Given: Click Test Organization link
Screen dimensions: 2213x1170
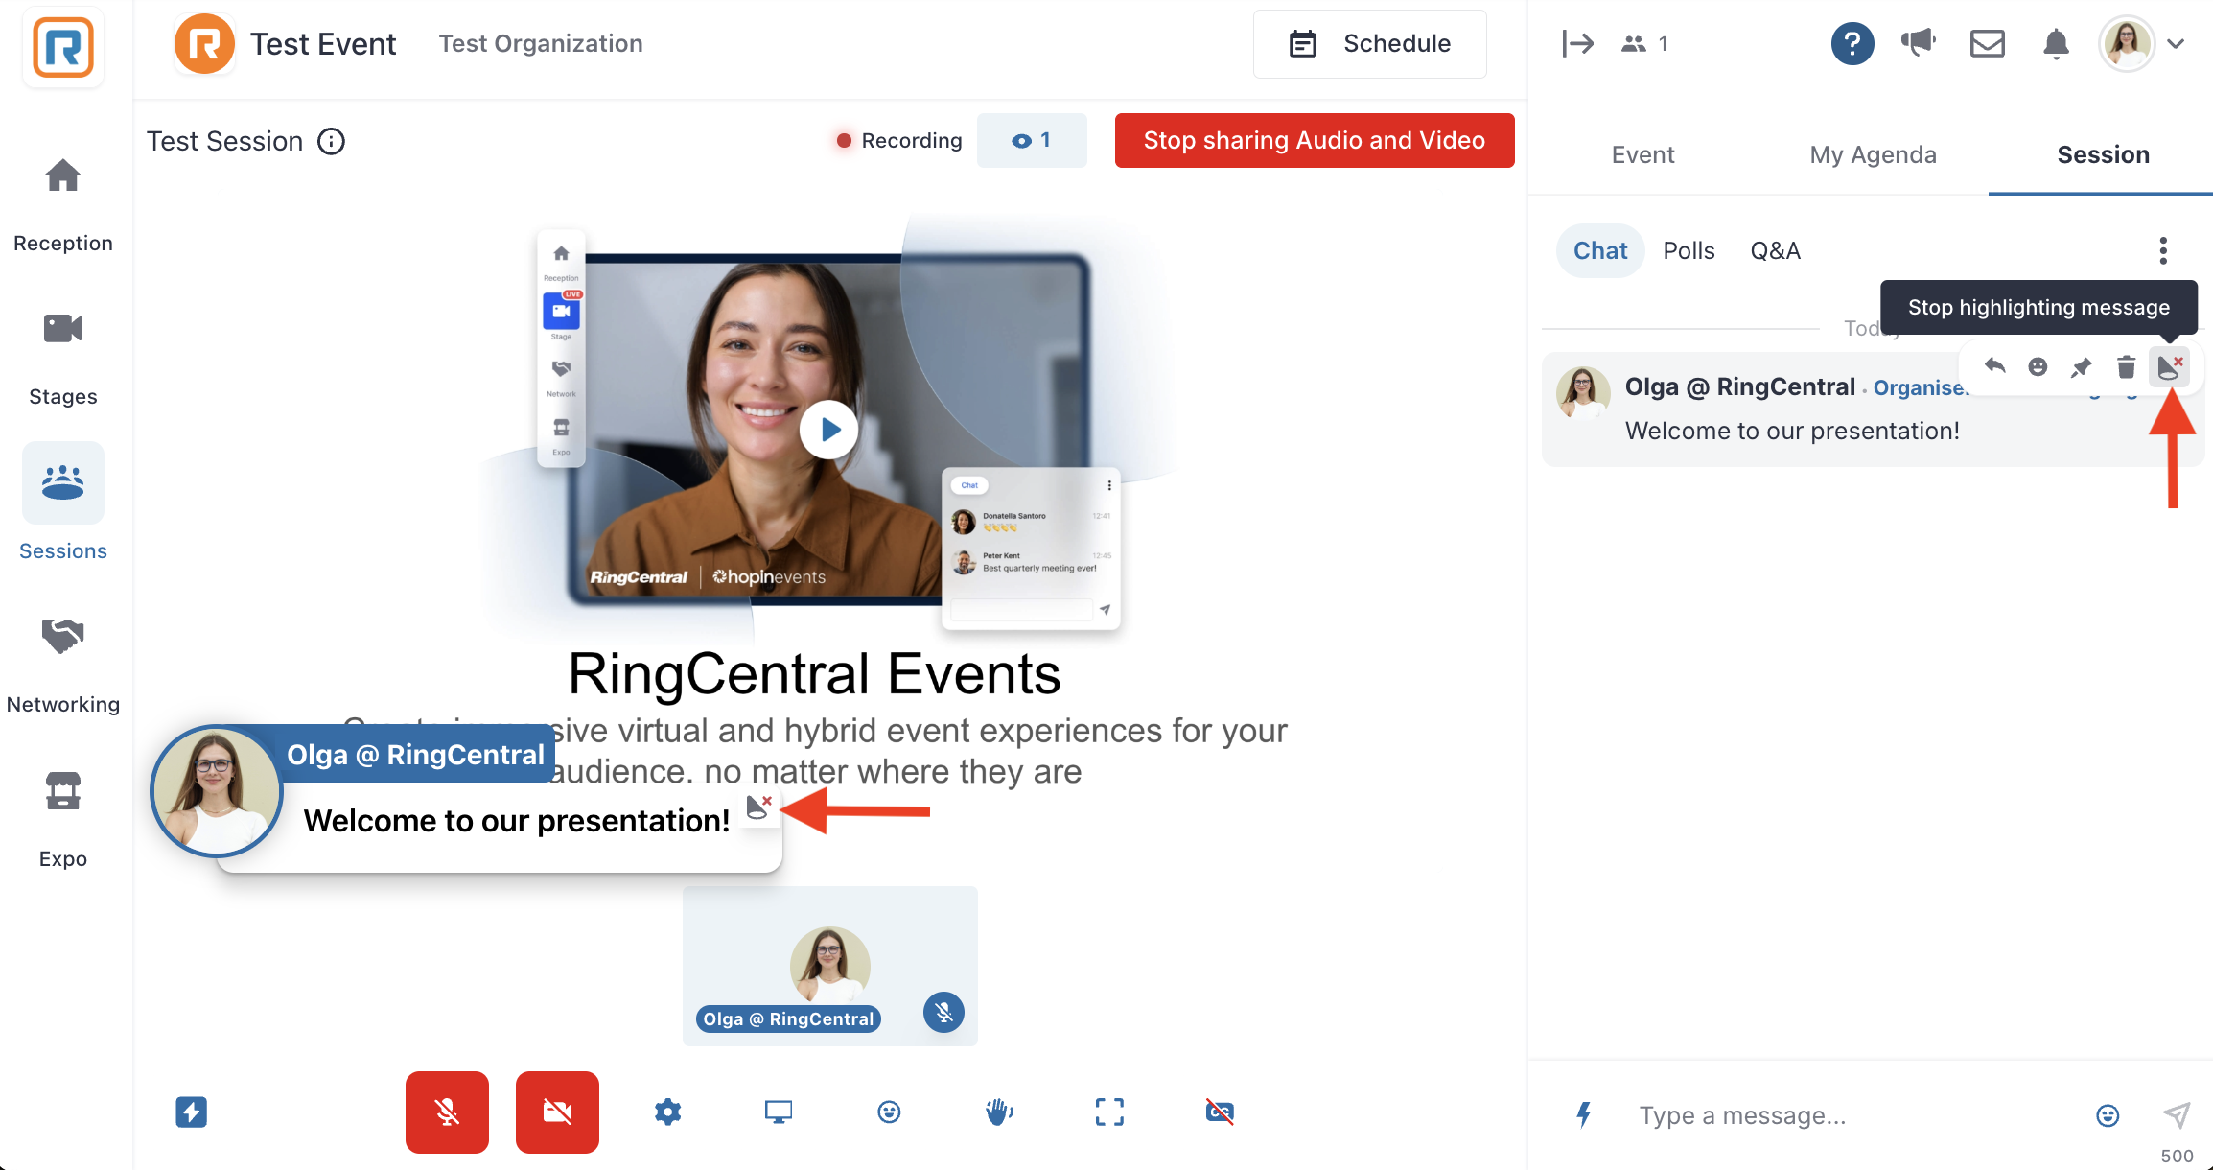Looking at the screenshot, I should [x=541, y=43].
